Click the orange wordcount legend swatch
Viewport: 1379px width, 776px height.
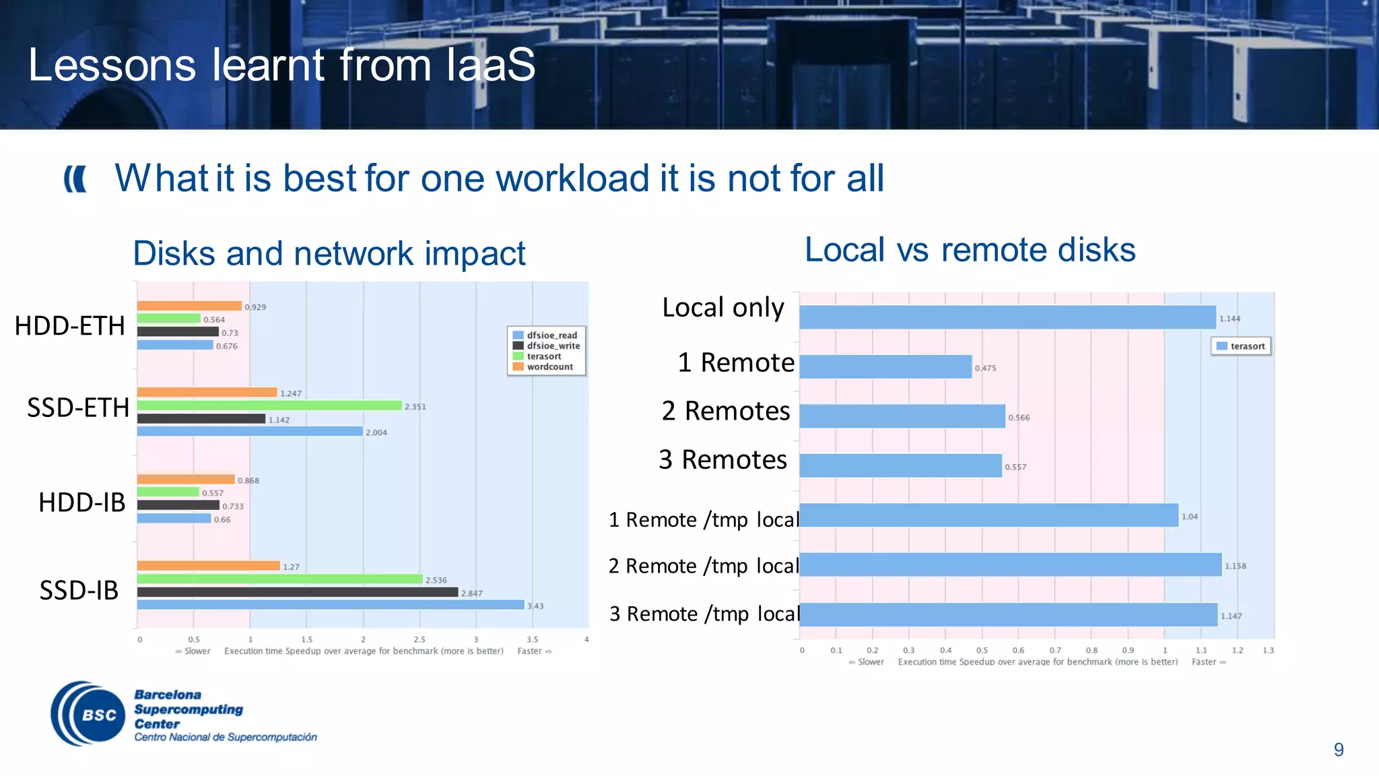pos(518,367)
